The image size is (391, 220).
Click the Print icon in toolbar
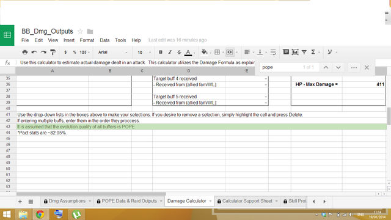click(x=24, y=52)
